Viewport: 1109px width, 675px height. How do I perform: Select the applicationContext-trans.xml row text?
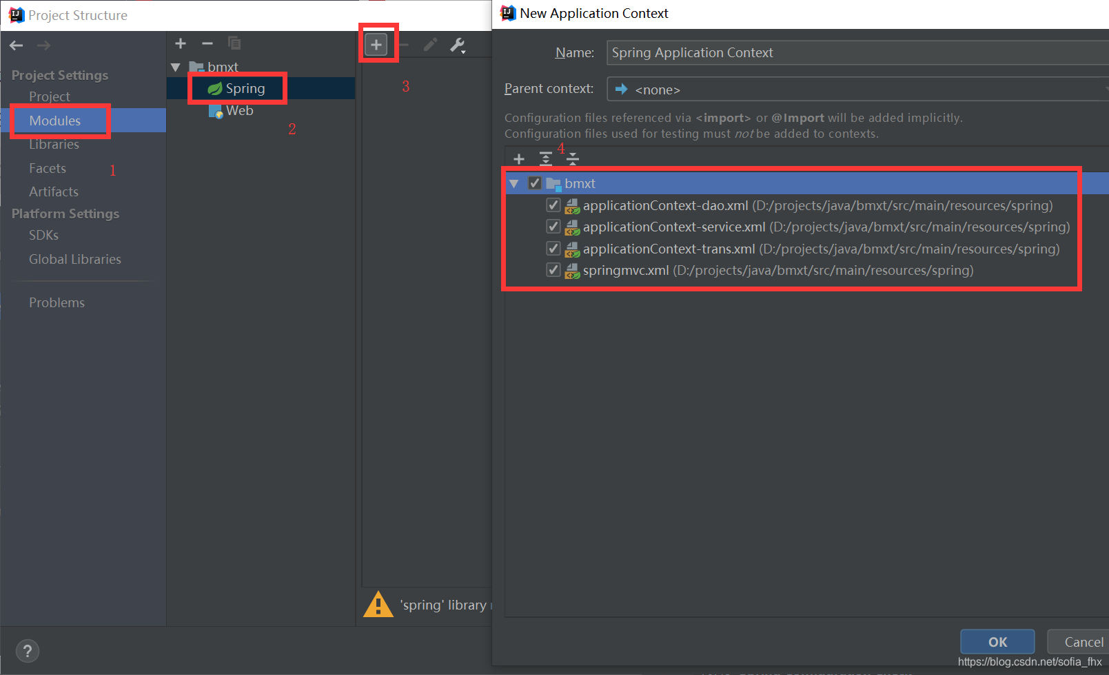[821, 249]
